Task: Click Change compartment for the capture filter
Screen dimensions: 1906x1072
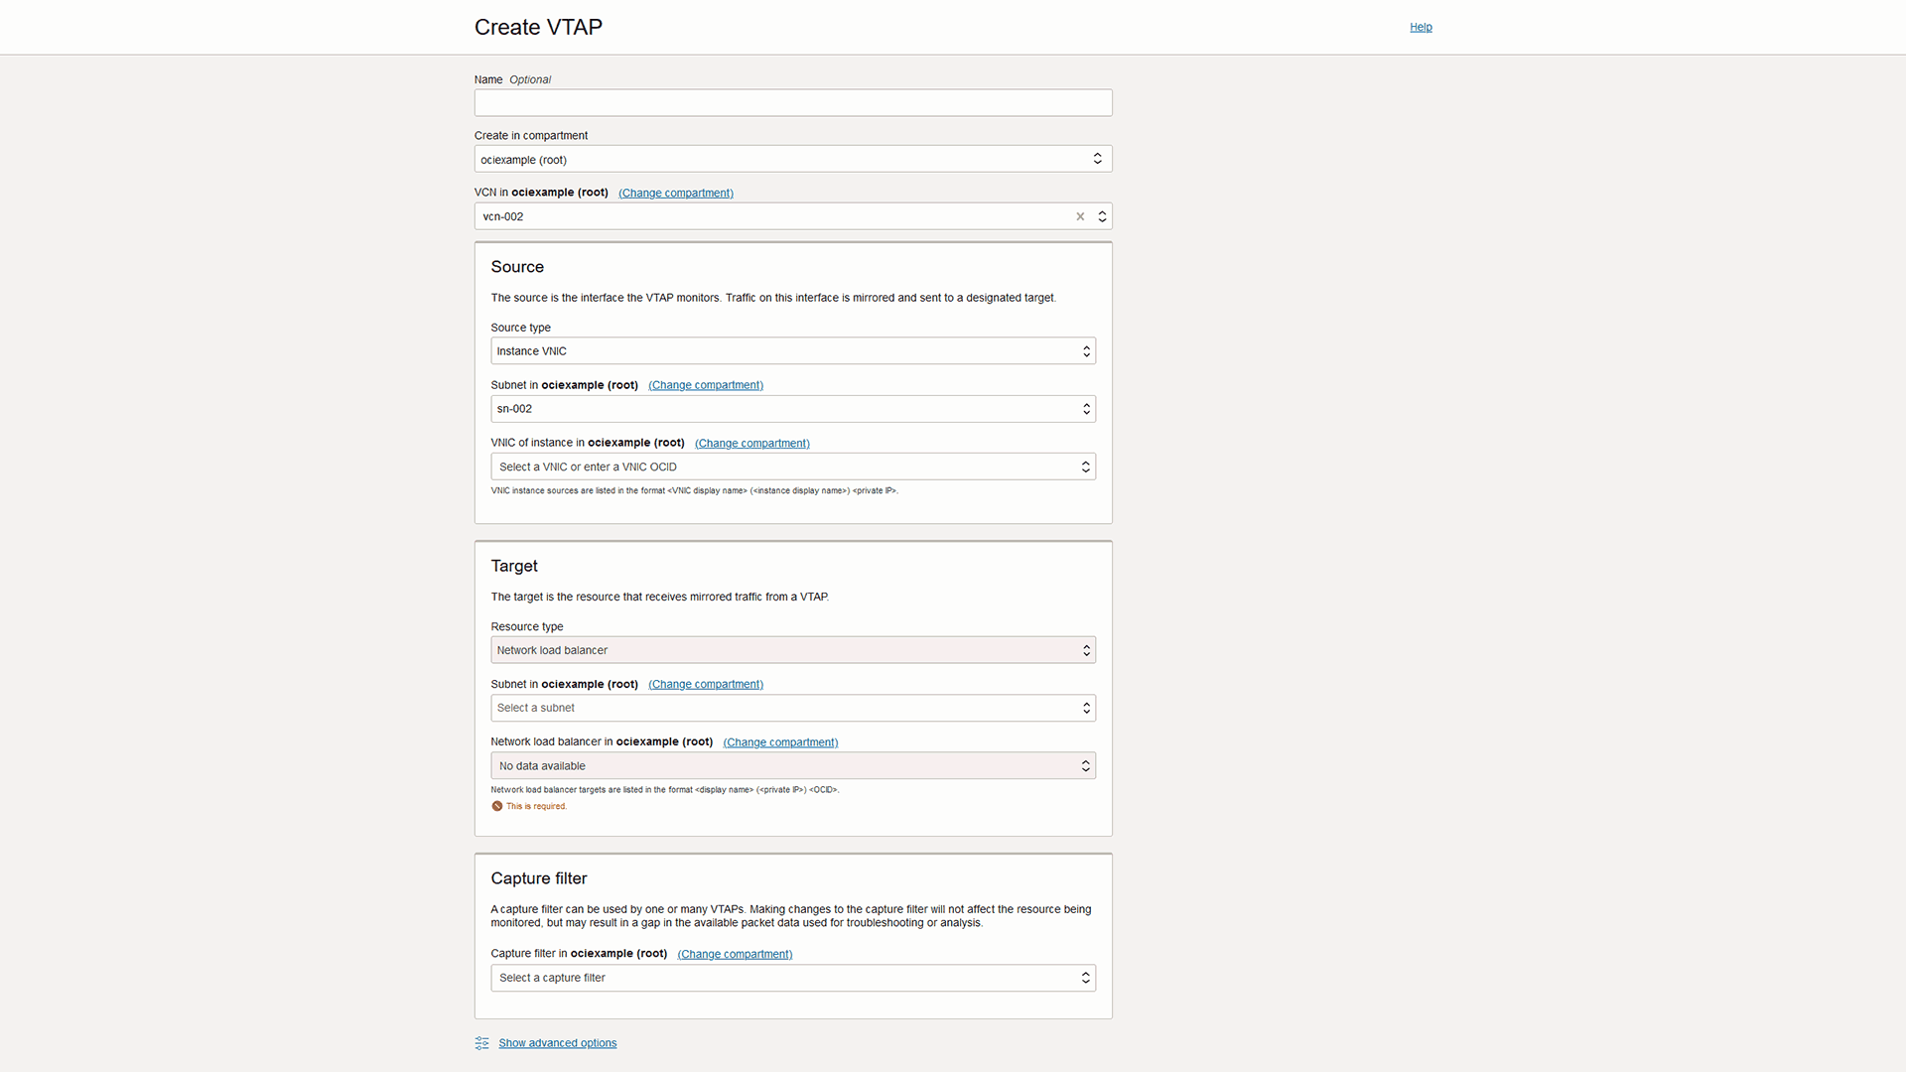Action: (x=735, y=953)
